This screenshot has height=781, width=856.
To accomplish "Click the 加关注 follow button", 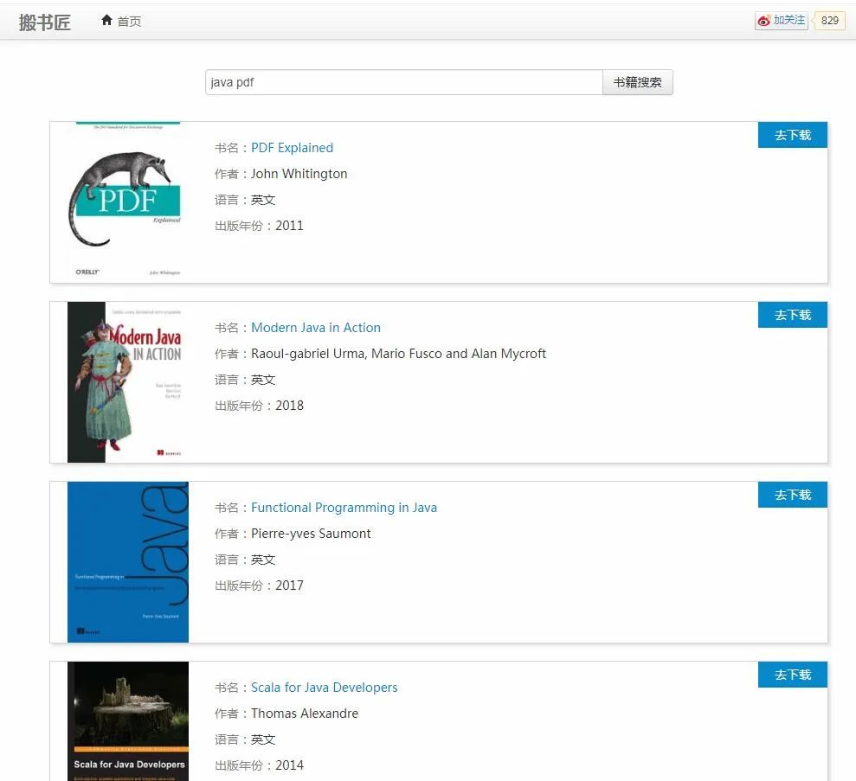I will (782, 21).
